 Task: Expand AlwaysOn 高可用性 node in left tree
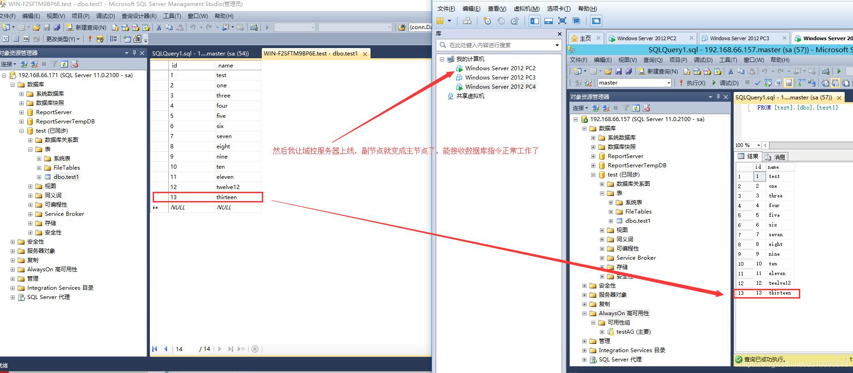[13, 269]
